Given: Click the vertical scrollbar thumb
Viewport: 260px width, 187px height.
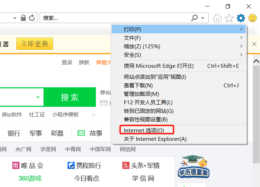Looking at the screenshot, I should click(x=256, y=114).
